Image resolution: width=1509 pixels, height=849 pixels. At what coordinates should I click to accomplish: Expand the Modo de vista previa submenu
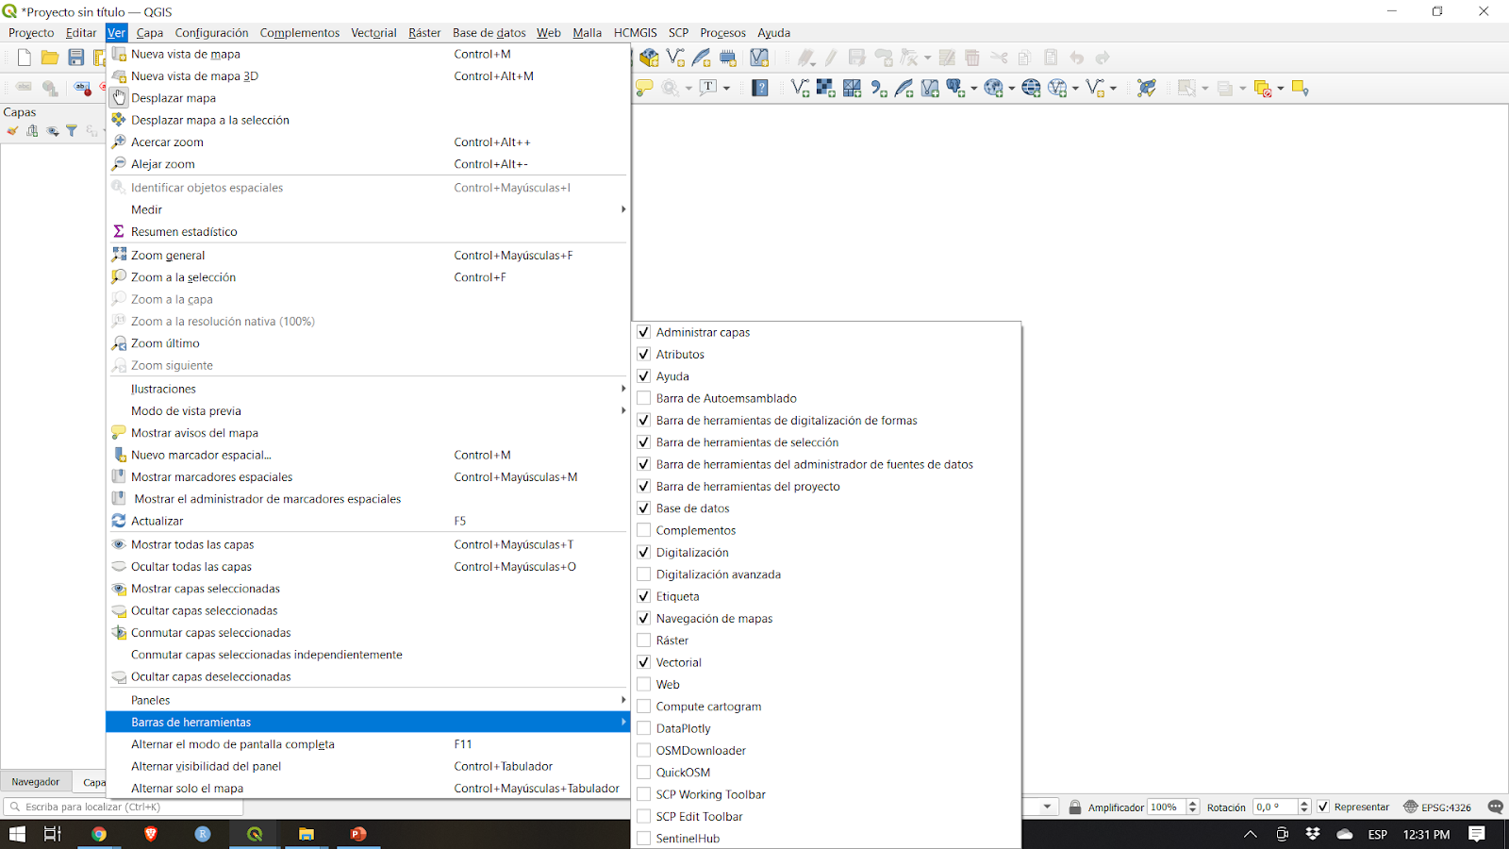pyautogui.click(x=368, y=410)
